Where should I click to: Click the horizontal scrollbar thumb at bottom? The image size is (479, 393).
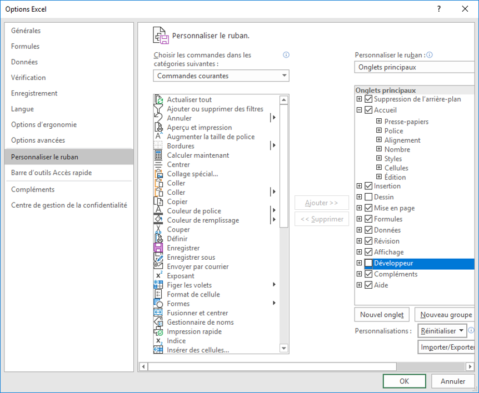[272, 366]
